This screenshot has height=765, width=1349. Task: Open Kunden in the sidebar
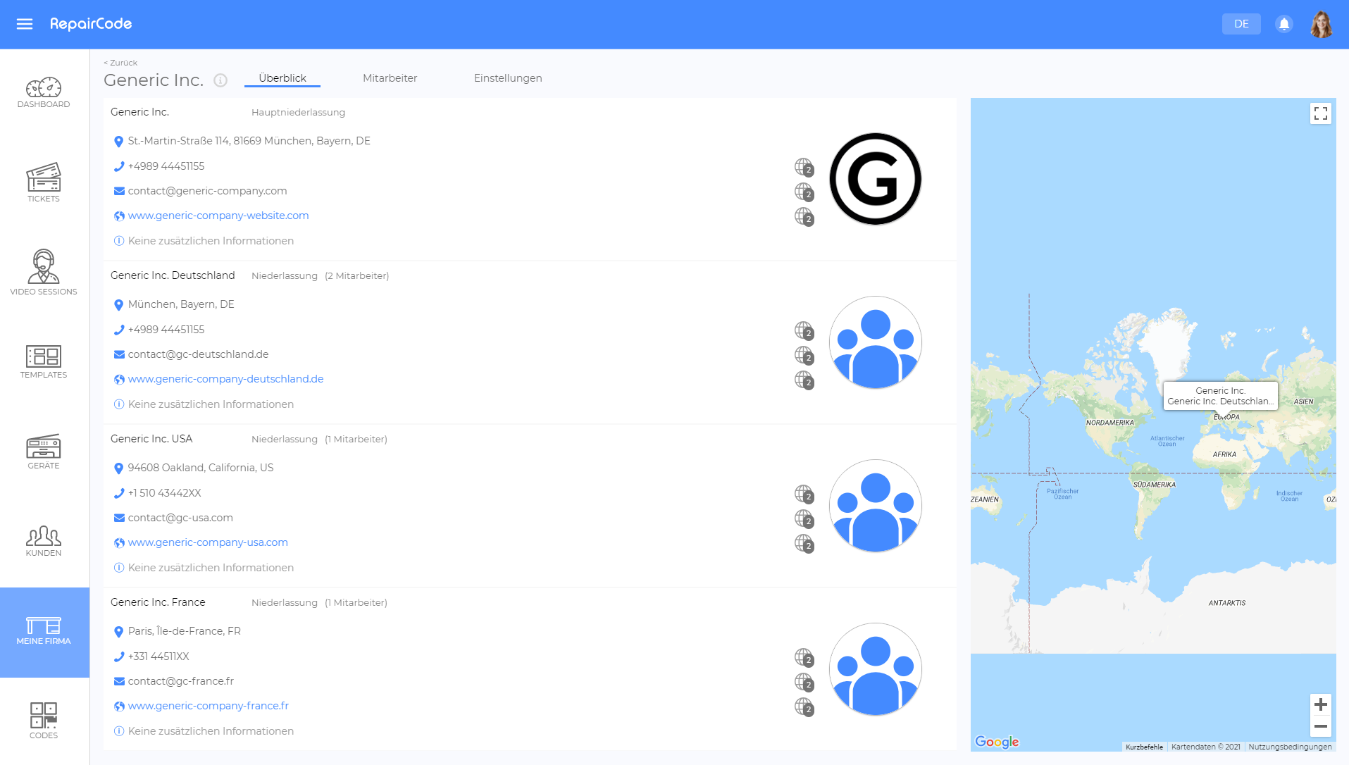44,541
